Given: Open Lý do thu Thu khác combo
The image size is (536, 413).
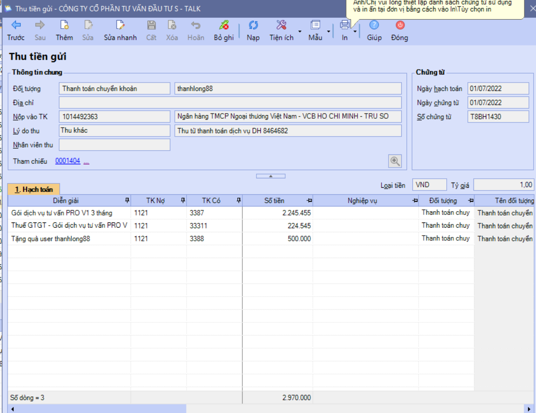Looking at the screenshot, I should coord(115,130).
